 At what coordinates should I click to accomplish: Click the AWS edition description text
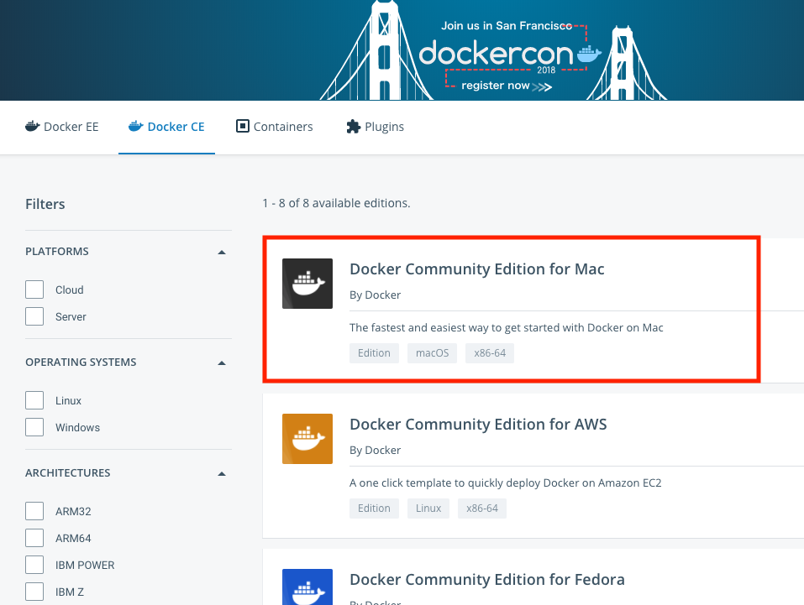click(505, 483)
